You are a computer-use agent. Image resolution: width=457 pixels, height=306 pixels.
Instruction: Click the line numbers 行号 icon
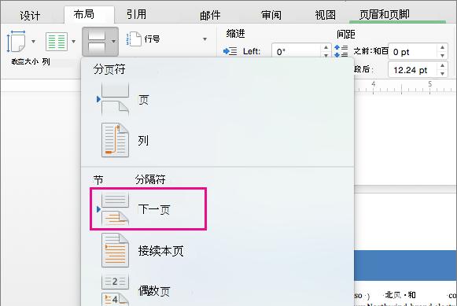coord(134,39)
